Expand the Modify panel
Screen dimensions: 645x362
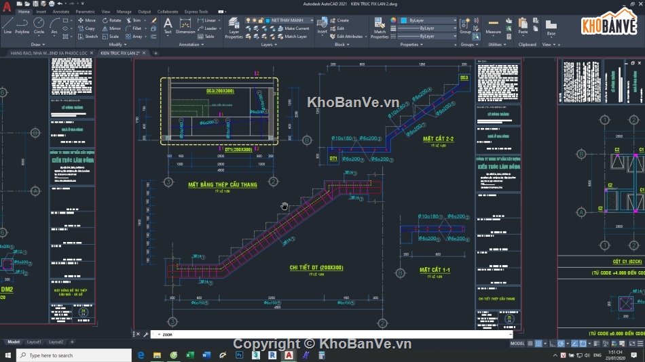pyautogui.click(x=117, y=44)
